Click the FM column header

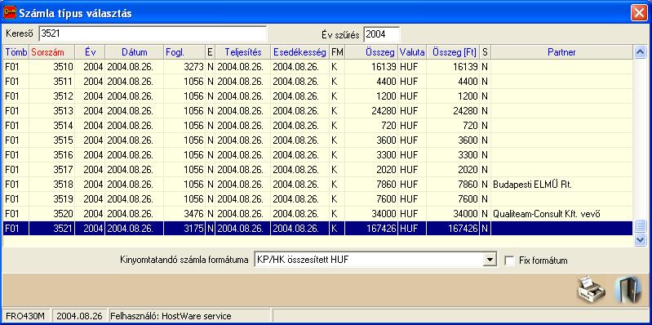click(x=337, y=52)
